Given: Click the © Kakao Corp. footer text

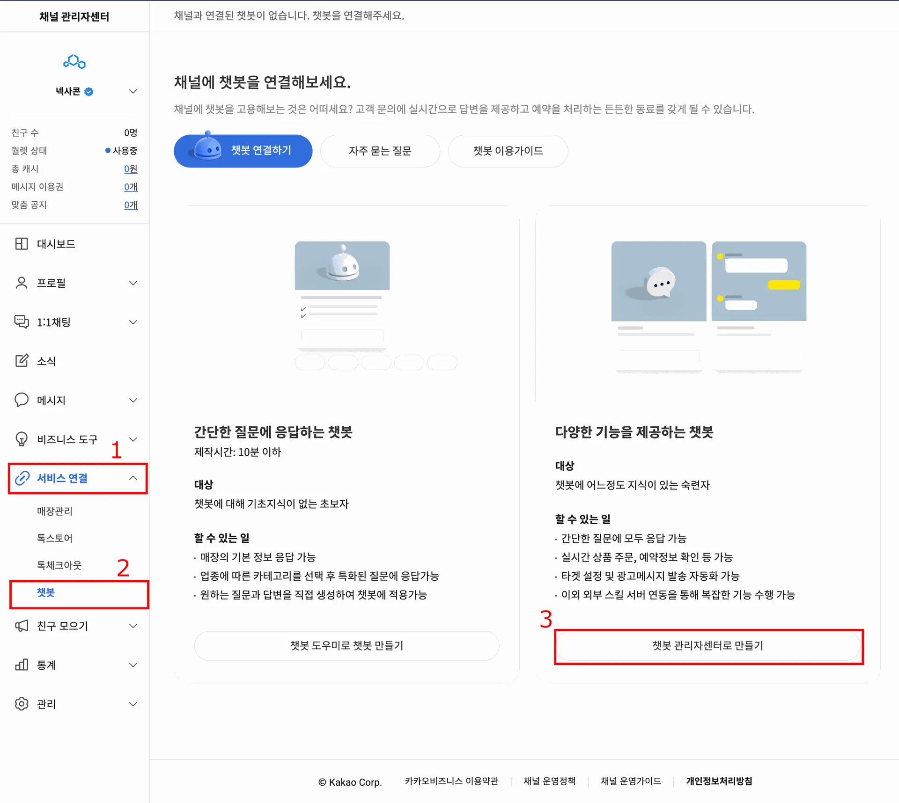Looking at the screenshot, I should pyautogui.click(x=350, y=782).
